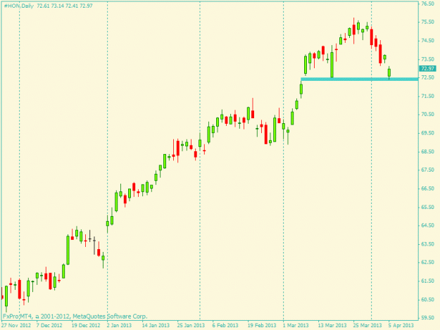Click the 74.50 price scale label
Screen dimensions: 440x330
pyautogui.click(x=427, y=40)
